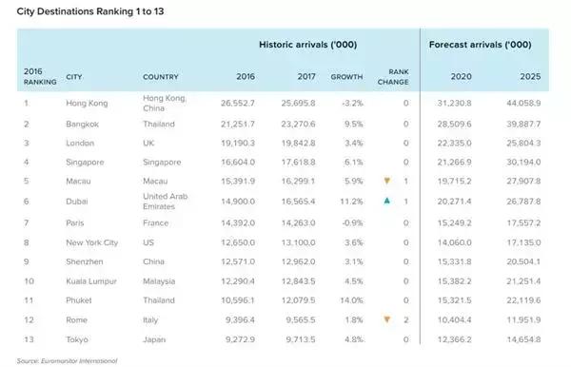
Task: Select the 2025 forecast column header
Action: [530, 77]
